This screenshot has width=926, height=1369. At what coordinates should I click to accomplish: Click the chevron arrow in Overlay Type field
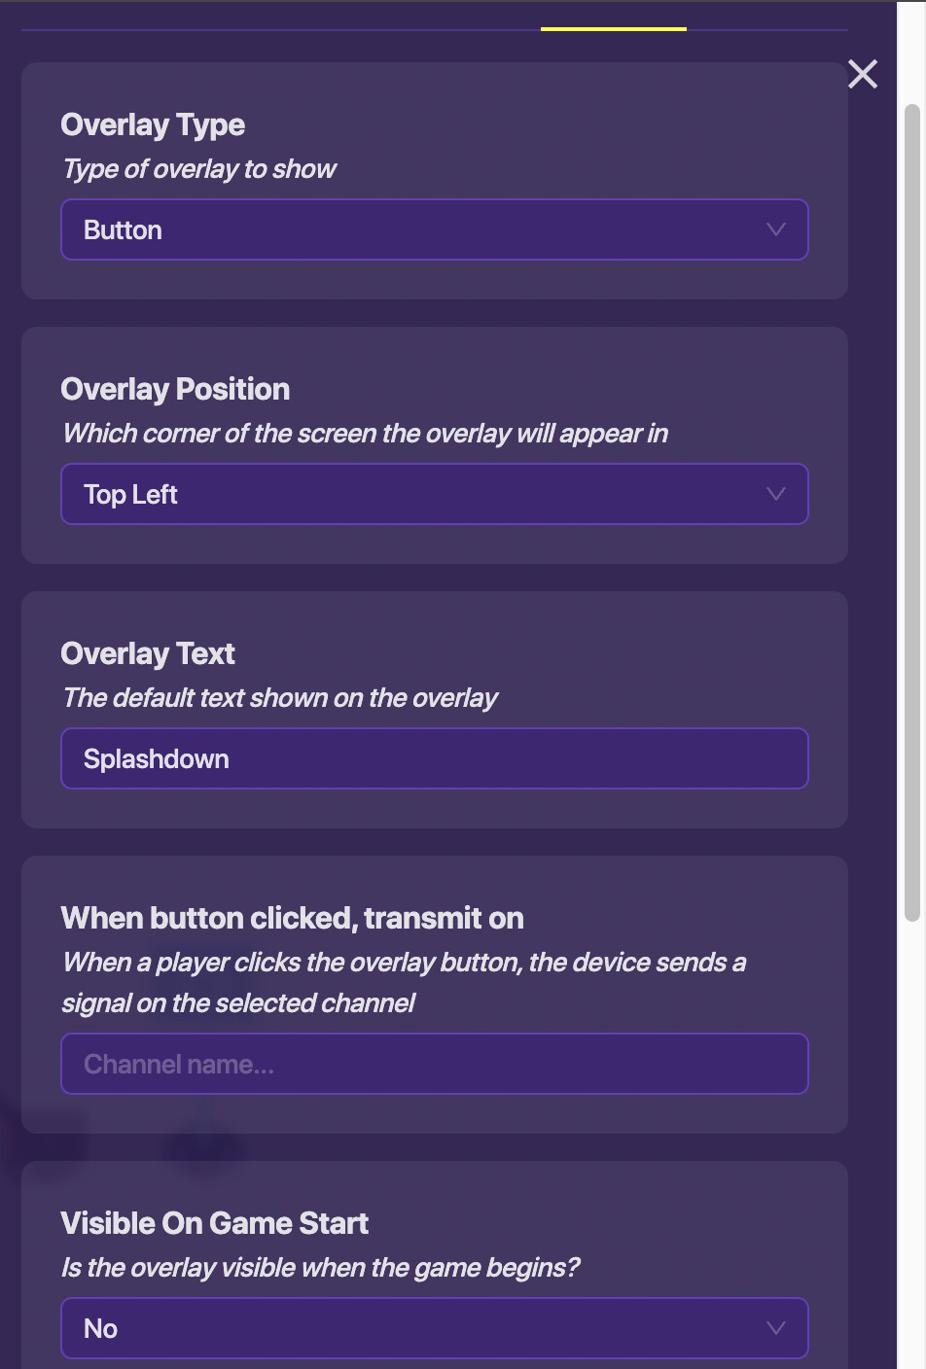click(775, 229)
